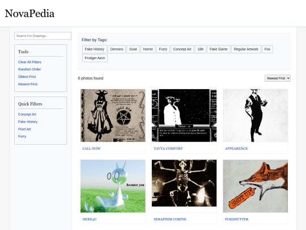The image size is (306, 230).
Task: Click Clear All Filters link
Action: click(29, 62)
